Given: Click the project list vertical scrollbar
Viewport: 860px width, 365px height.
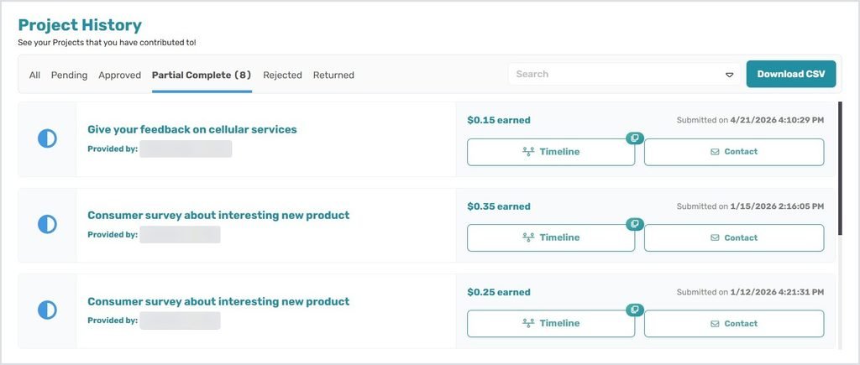Looking at the screenshot, I should click(x=840, y=169).
